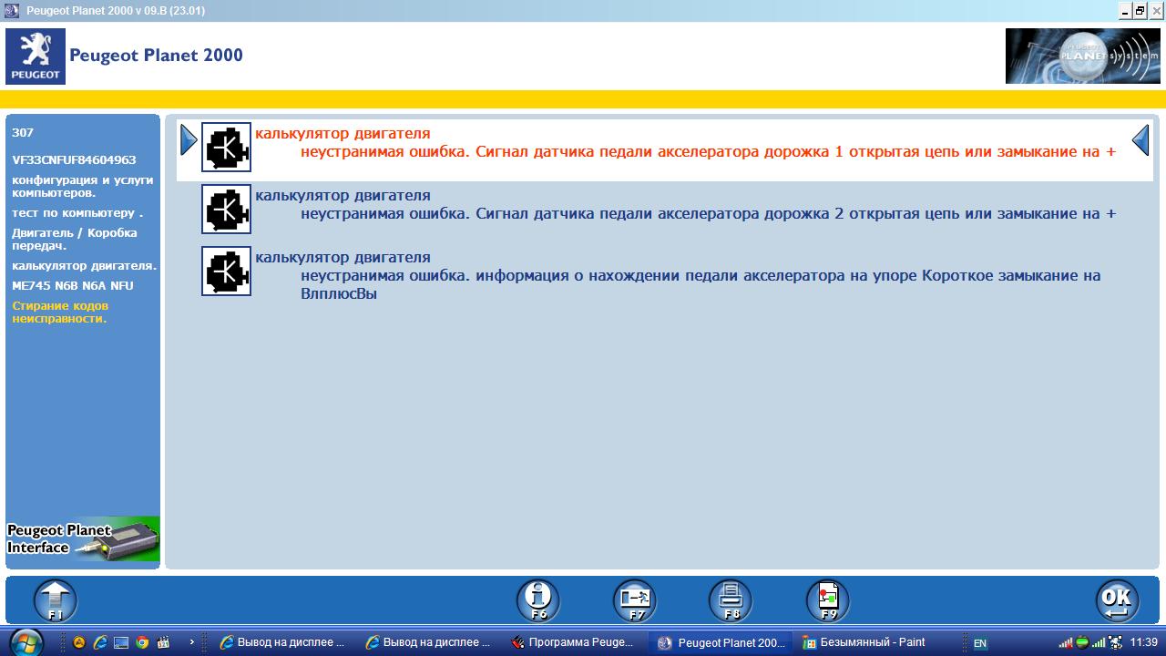Screen dimensions: 1166x656
Task: Switch to 'Peugeot Planet 200...' taskbar button
Action: point(721,642)
